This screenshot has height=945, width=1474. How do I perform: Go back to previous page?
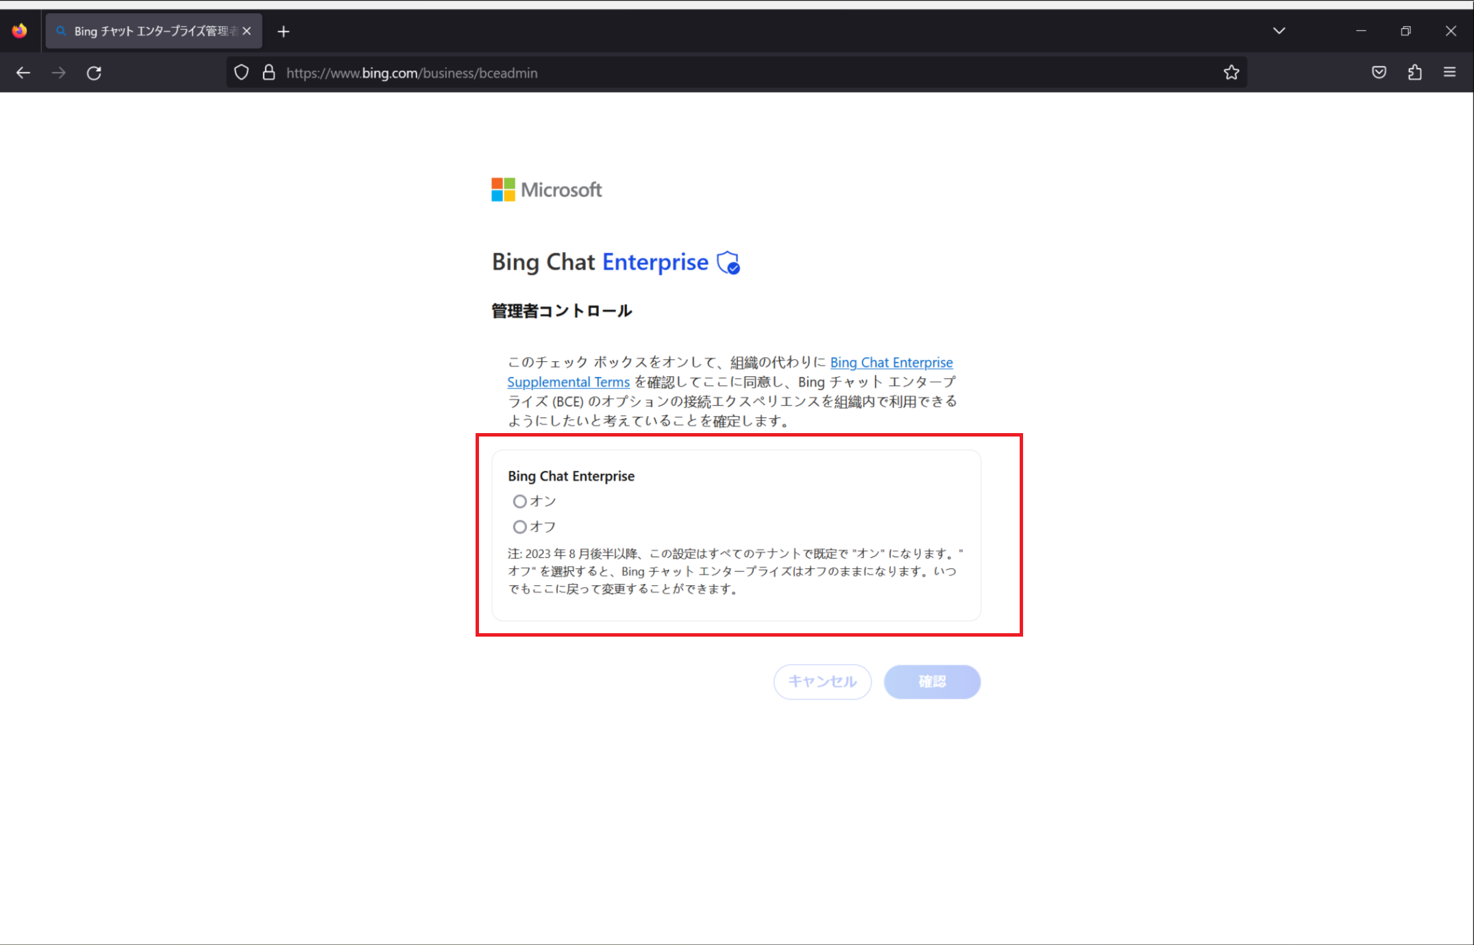coord(23,73)
